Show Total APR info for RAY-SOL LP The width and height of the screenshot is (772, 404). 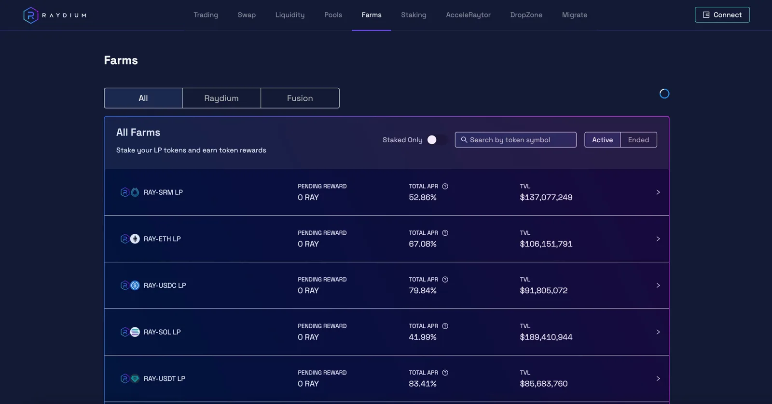[445, 326]
